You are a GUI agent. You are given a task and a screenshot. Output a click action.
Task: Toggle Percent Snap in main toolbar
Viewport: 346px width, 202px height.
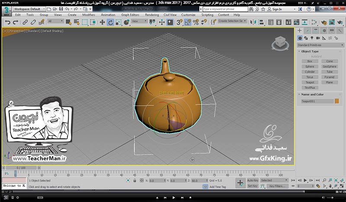tap(196, 22)
